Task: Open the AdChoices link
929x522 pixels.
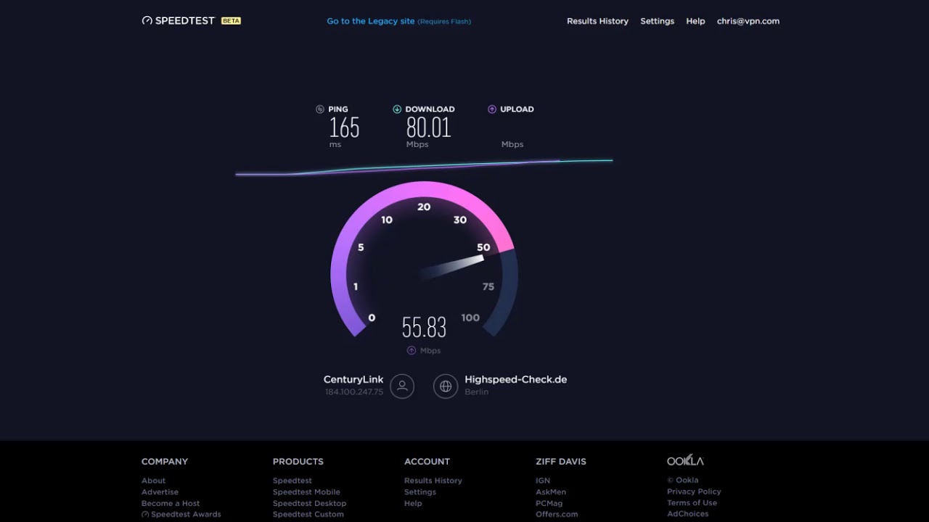Action: coord(688,514)
